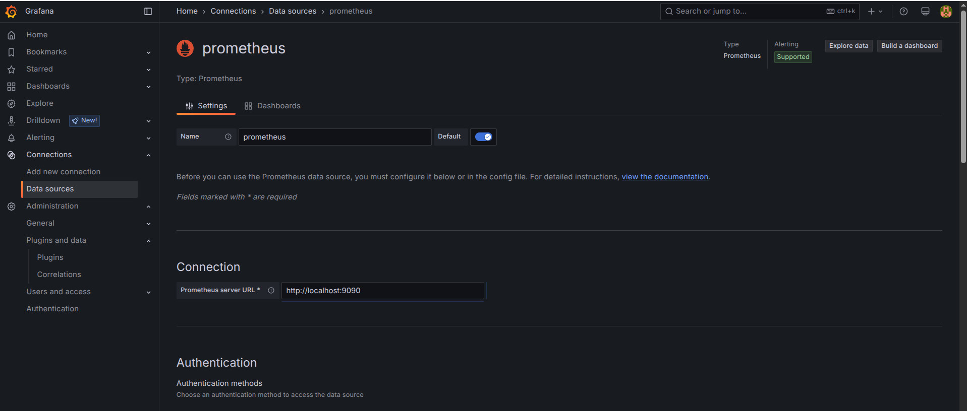The height and width of the screenshot is (411, 967).
Task: Open the view the documentation link
Action: (665, 177)
